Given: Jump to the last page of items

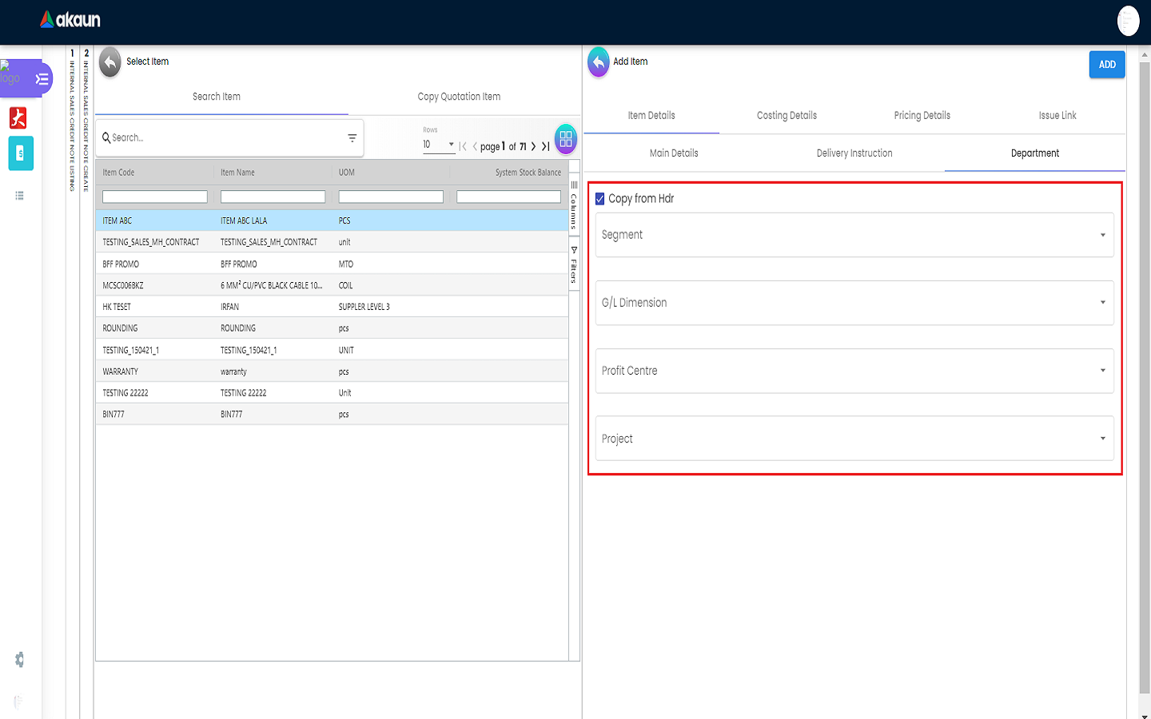Looking at the screenshot, I should tap(545, 146).
